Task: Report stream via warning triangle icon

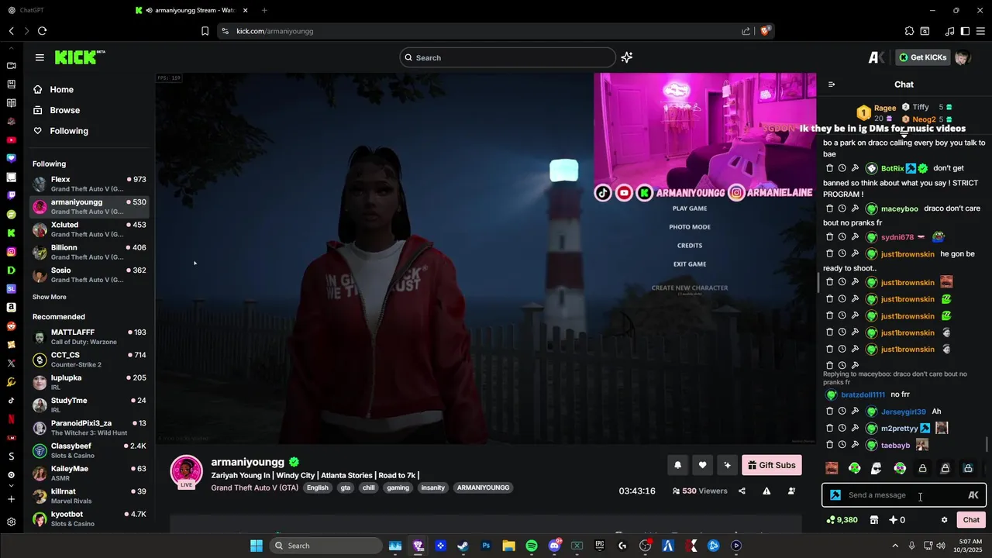Action: (x=766, y=491)
